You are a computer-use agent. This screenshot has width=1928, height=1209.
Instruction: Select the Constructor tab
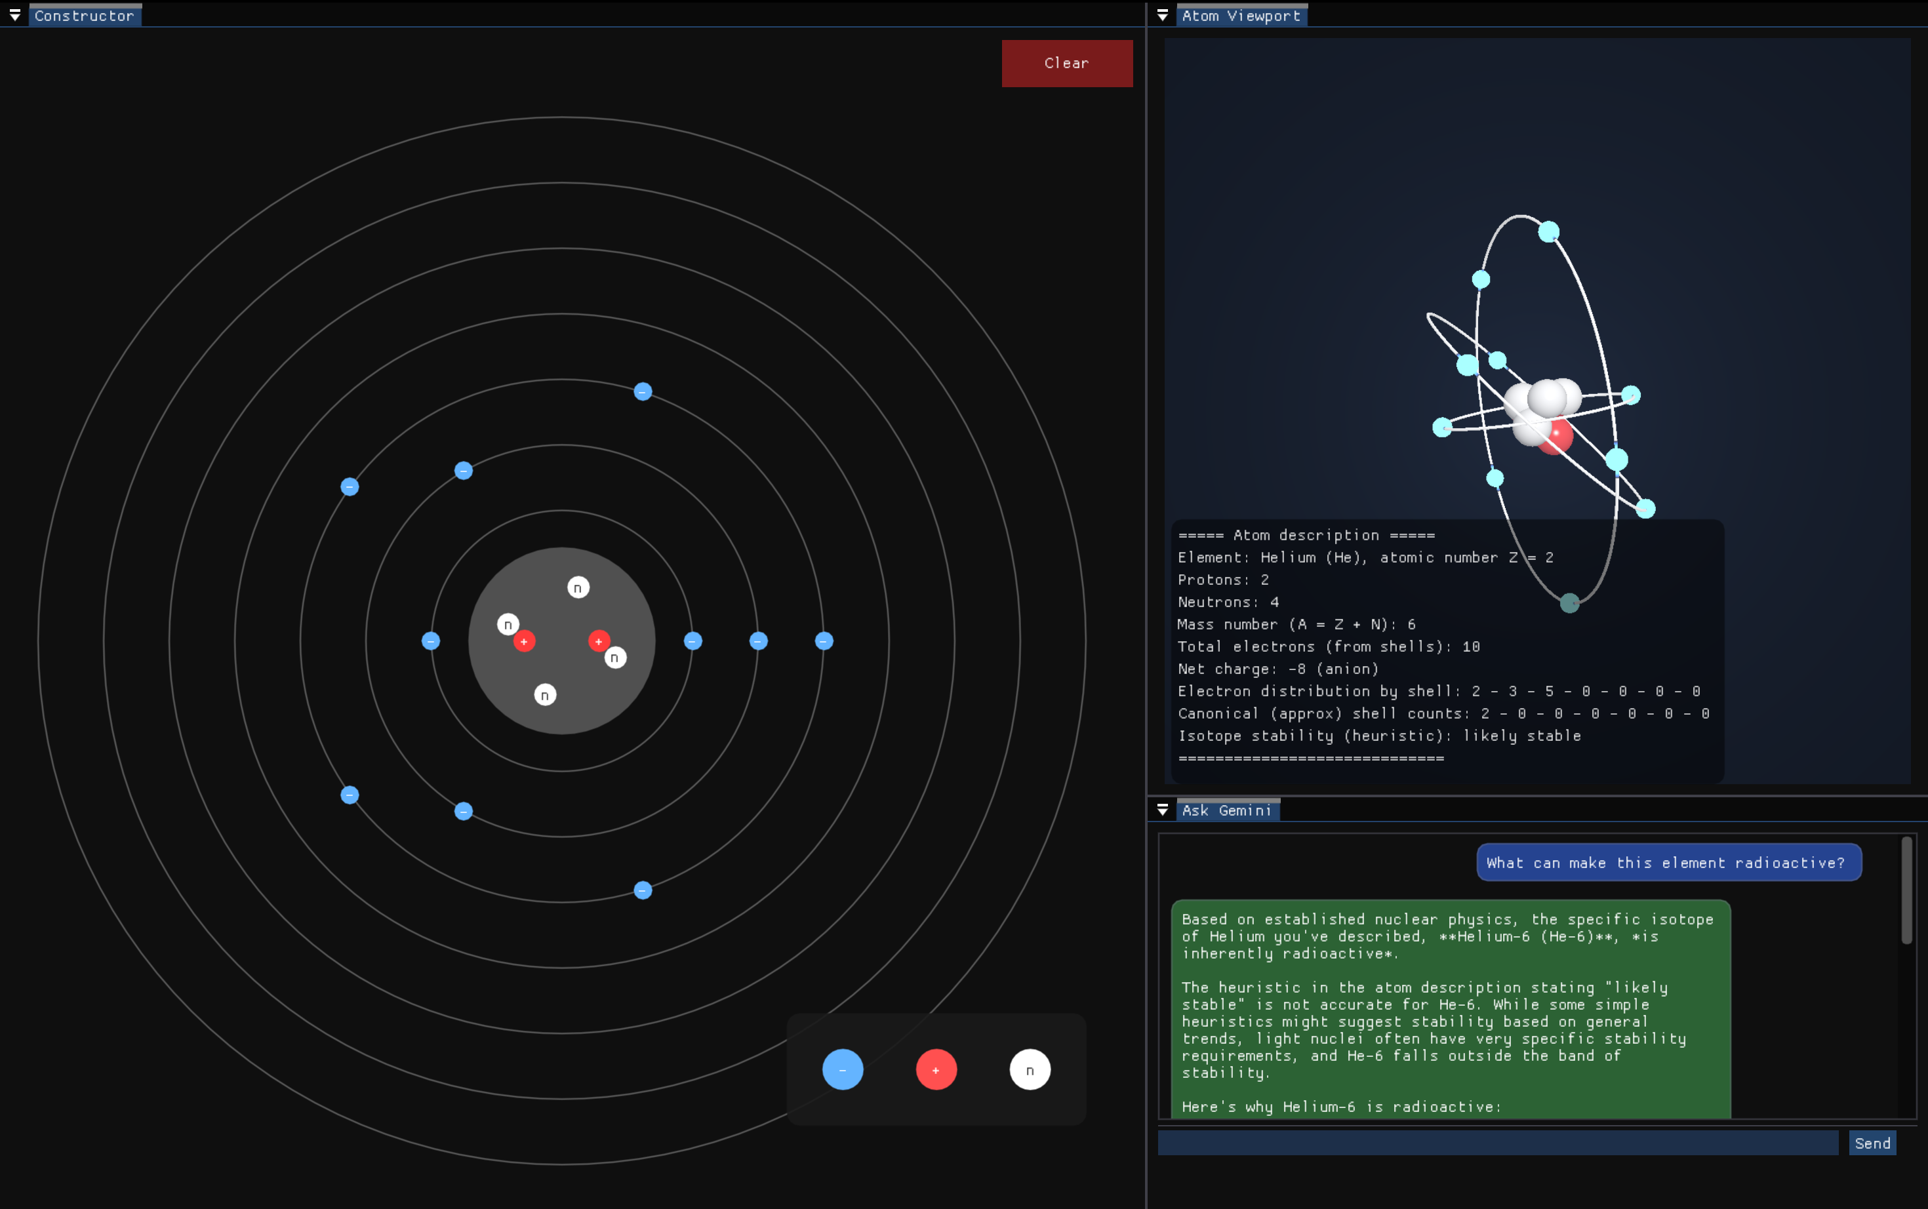click(84, 16)
